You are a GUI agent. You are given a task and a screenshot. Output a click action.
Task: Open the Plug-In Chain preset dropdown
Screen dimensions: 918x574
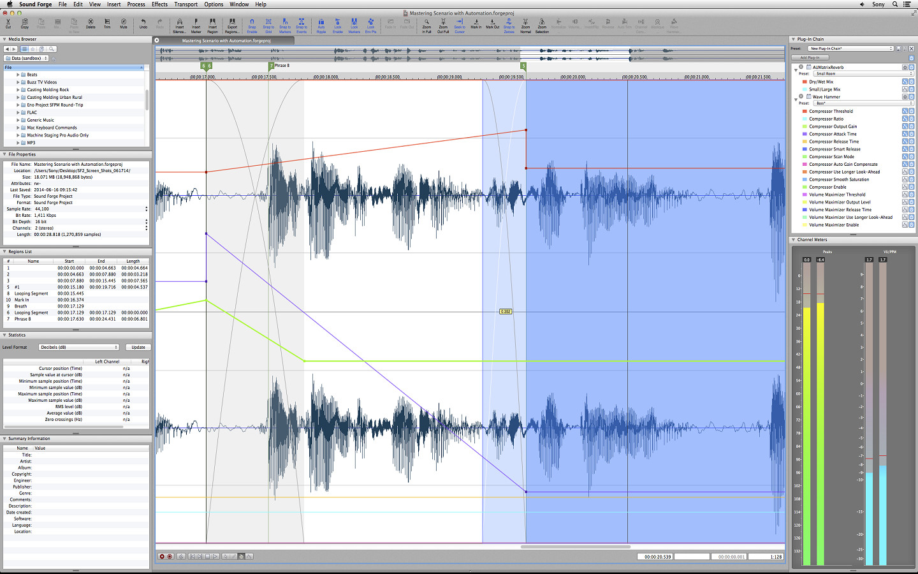pyautogui.click(x=851, y=48)
